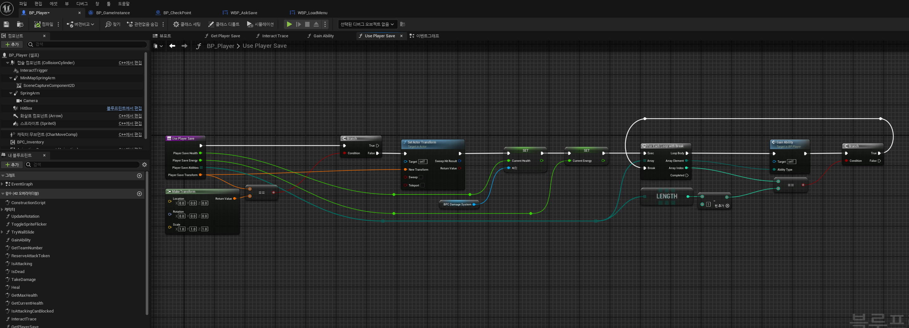Click the Stop playback square button
The height and width of the screenshot is (328, 909).
(307, 24)
